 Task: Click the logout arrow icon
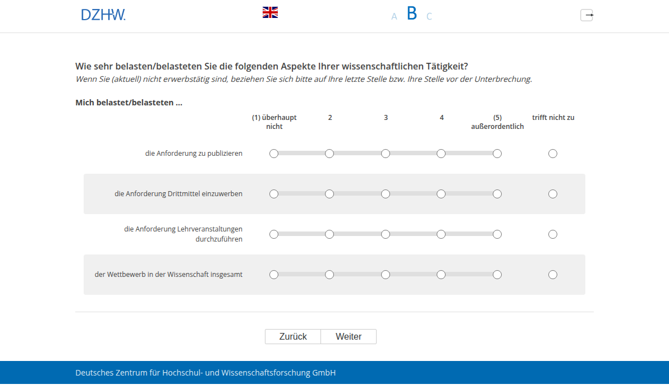(x=586, y=15)
